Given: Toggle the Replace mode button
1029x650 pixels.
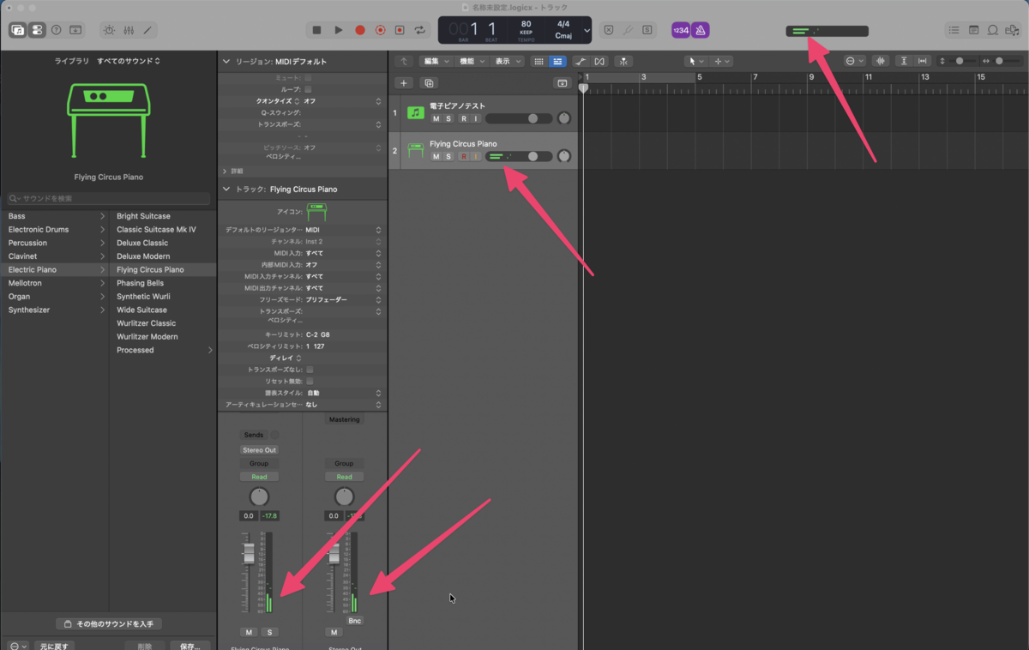Looking at the screenshot, I should pyautogui.click(x=609, y=30).
